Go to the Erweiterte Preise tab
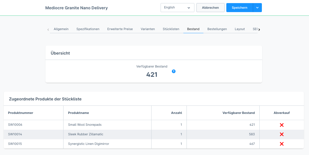Screen dimensions: 309x155 (x=120, y=29)
